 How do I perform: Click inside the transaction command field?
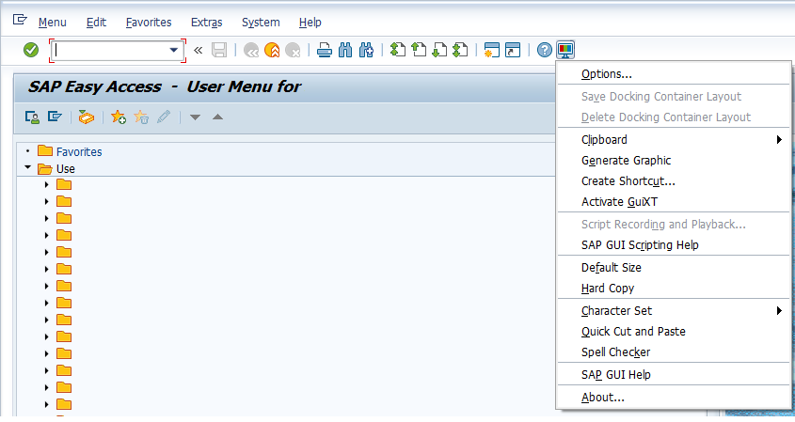tap(108, 50)
